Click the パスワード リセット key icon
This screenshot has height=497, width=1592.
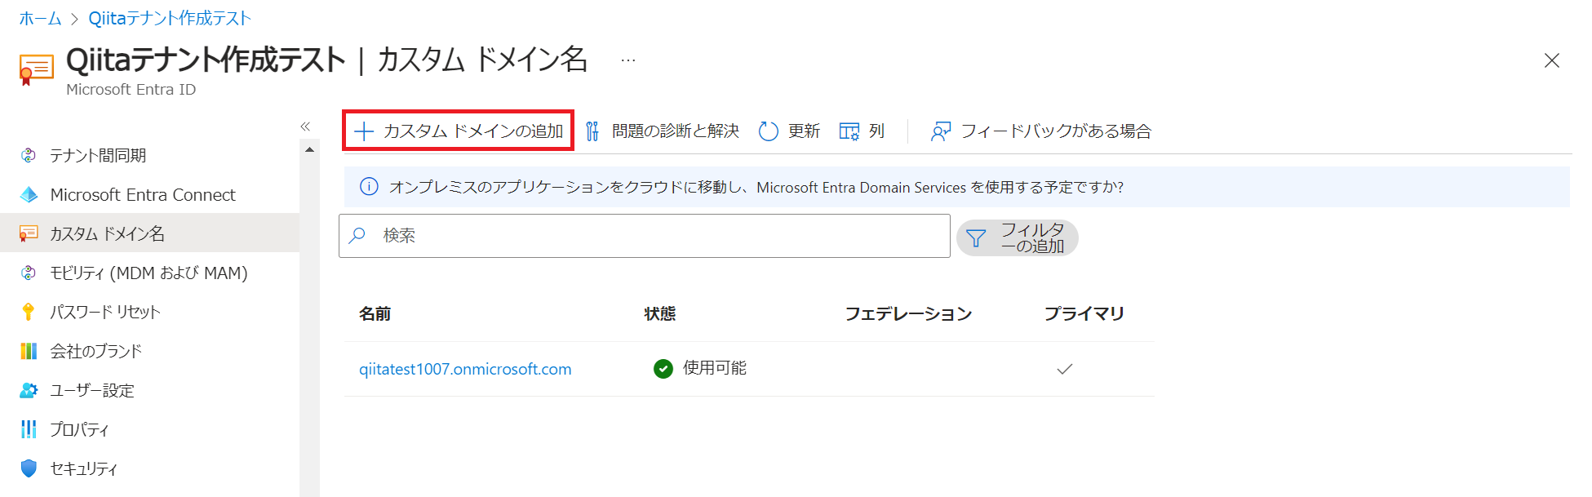click(x=29, y=312)
